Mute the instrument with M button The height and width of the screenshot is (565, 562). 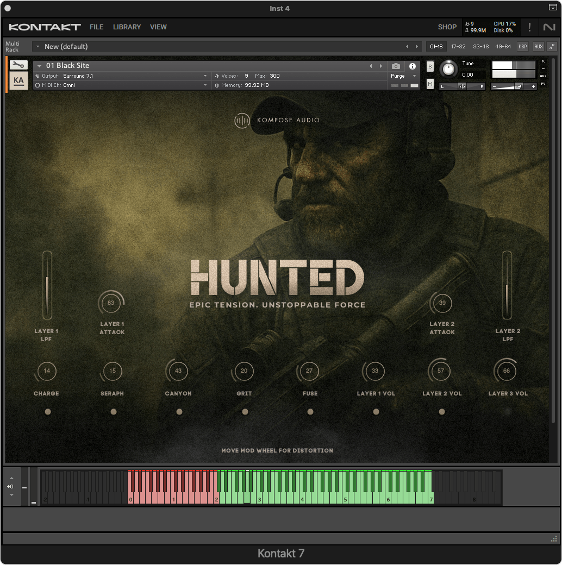coord(430,84)
